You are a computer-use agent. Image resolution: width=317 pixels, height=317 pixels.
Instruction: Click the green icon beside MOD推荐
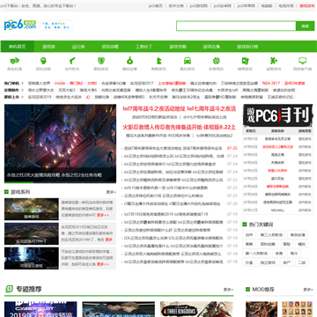click(247, 289)
